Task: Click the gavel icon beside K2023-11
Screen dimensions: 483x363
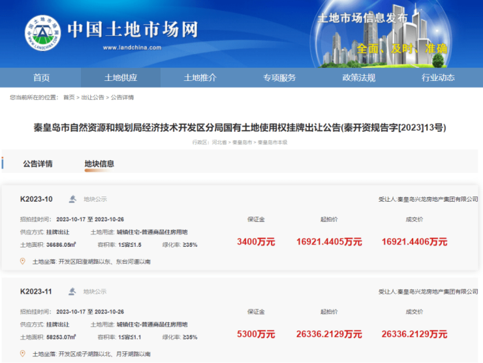Action: pyautogui.click(x=72, y=291)
